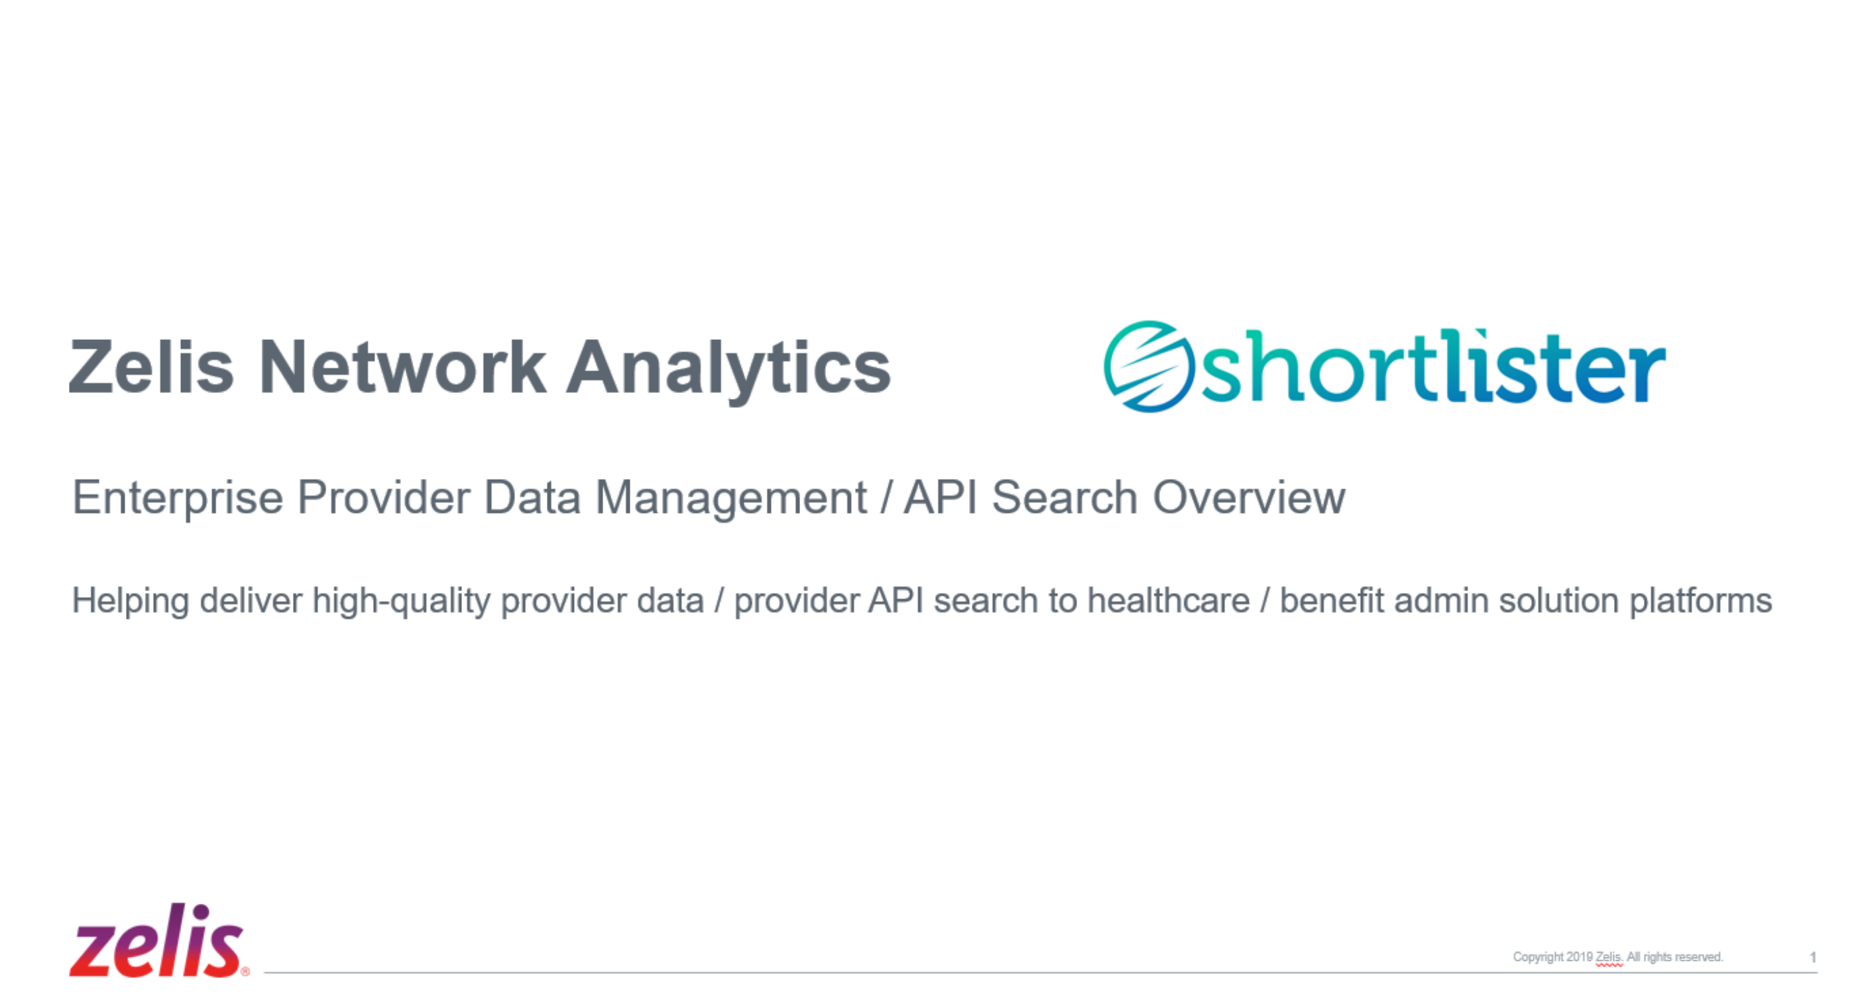This screenshot has width=1856, height=994.
Task: Click the word "Analytics" in the title
Action: click(x=728, y=367)
